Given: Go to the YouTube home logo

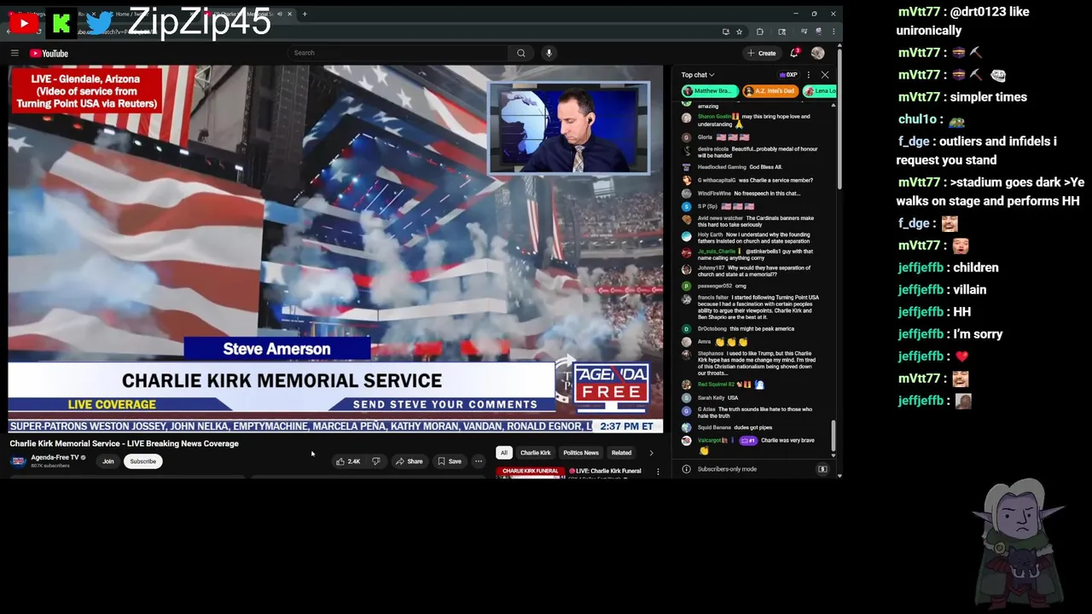Looking at the screenshot, I should click(49, 53).
